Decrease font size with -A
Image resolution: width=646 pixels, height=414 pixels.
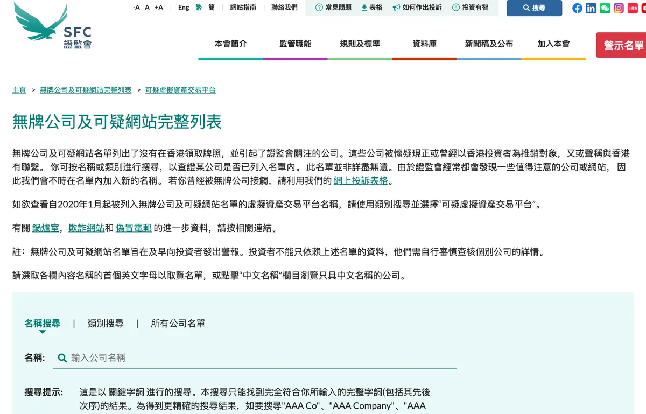[x=136, y=8]
